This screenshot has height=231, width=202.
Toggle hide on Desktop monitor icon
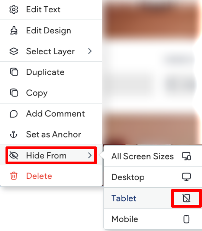pyautogui.click(x=187, y=177)
